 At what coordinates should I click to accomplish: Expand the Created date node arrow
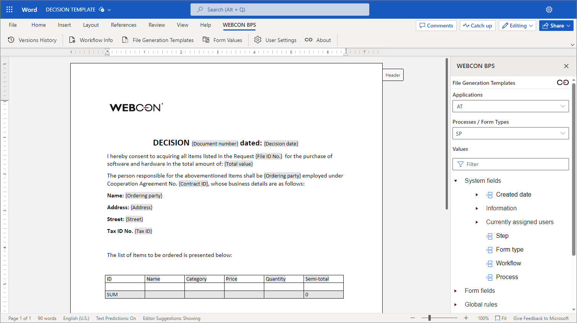pos(477,195)
